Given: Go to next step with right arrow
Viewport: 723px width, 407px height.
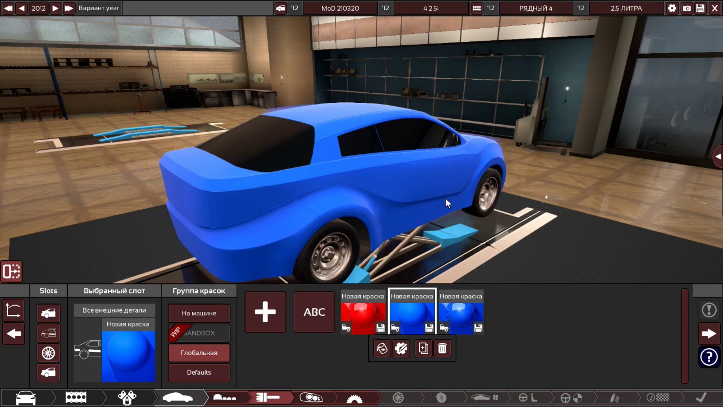Looking at the screenshot, I should (709, 334).
